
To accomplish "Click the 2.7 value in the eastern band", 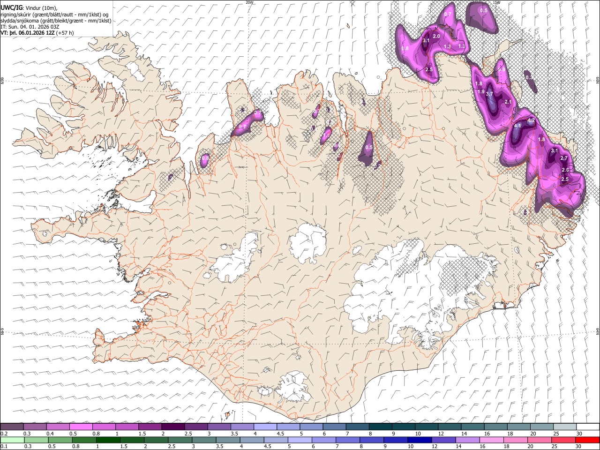I will [x=564, y=158].
